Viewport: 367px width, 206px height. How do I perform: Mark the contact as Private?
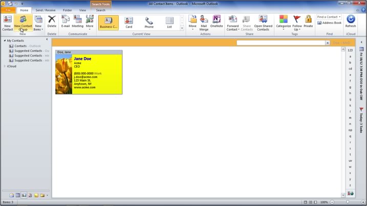click(308, 21)
